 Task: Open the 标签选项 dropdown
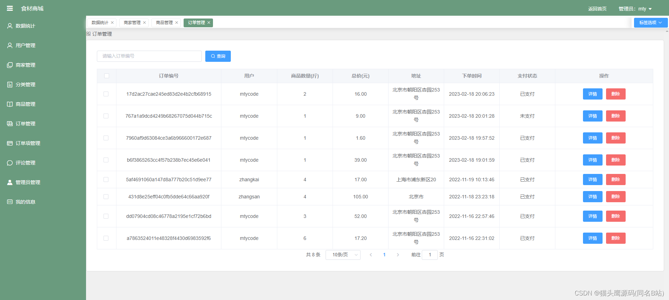click(650, 23)
